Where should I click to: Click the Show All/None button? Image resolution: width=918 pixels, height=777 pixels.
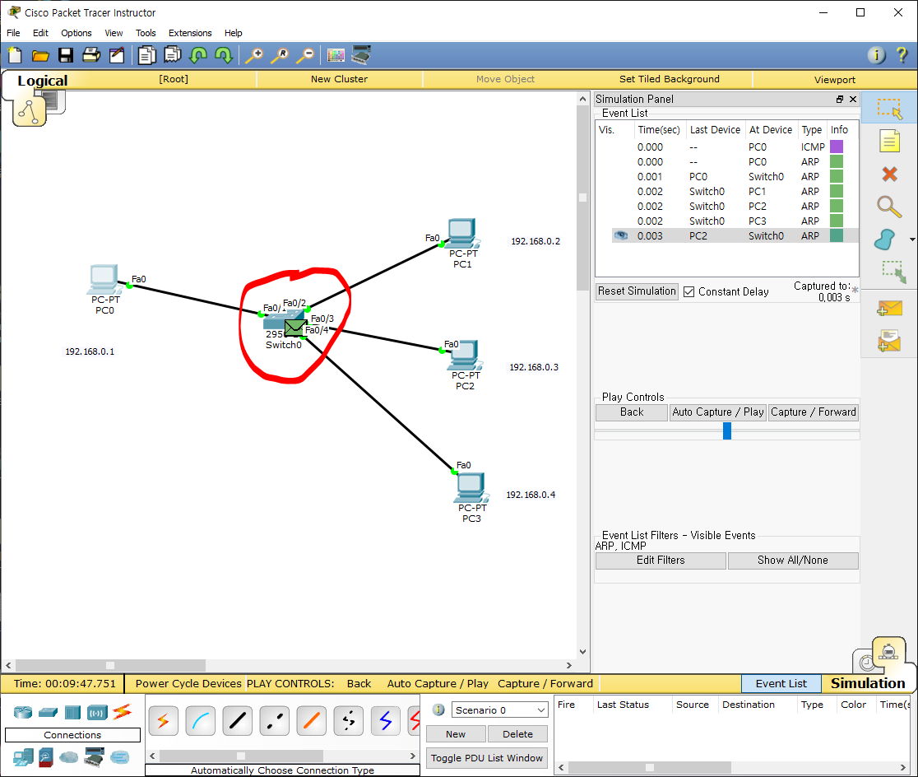pos(793,561)
